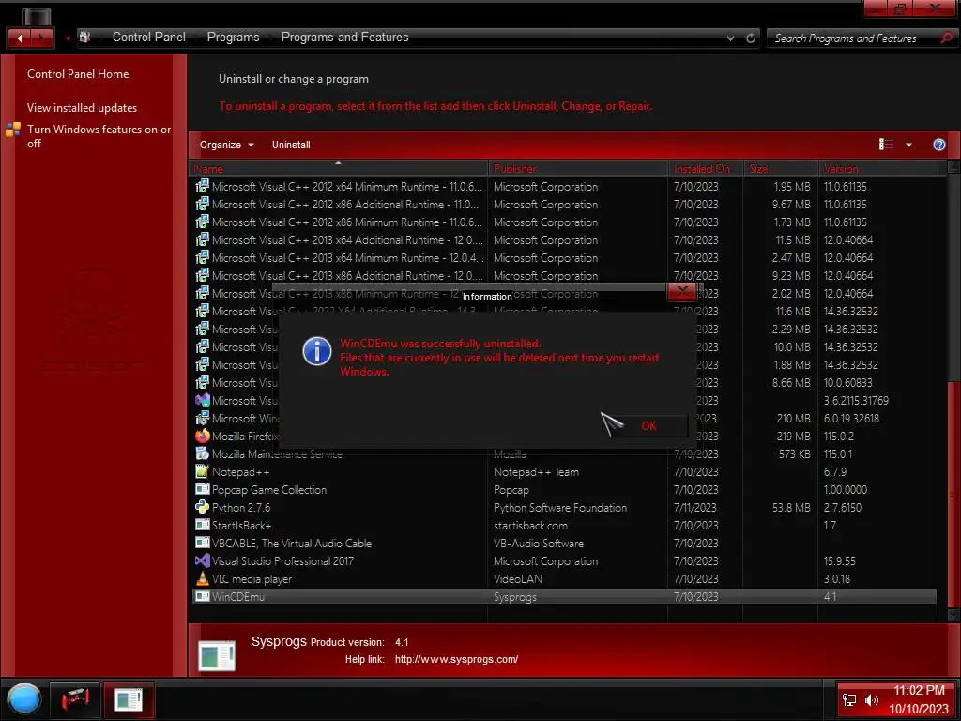961x721 pixels.
Task: Refresh the Programs and Features list
Action: coord(751,38)
